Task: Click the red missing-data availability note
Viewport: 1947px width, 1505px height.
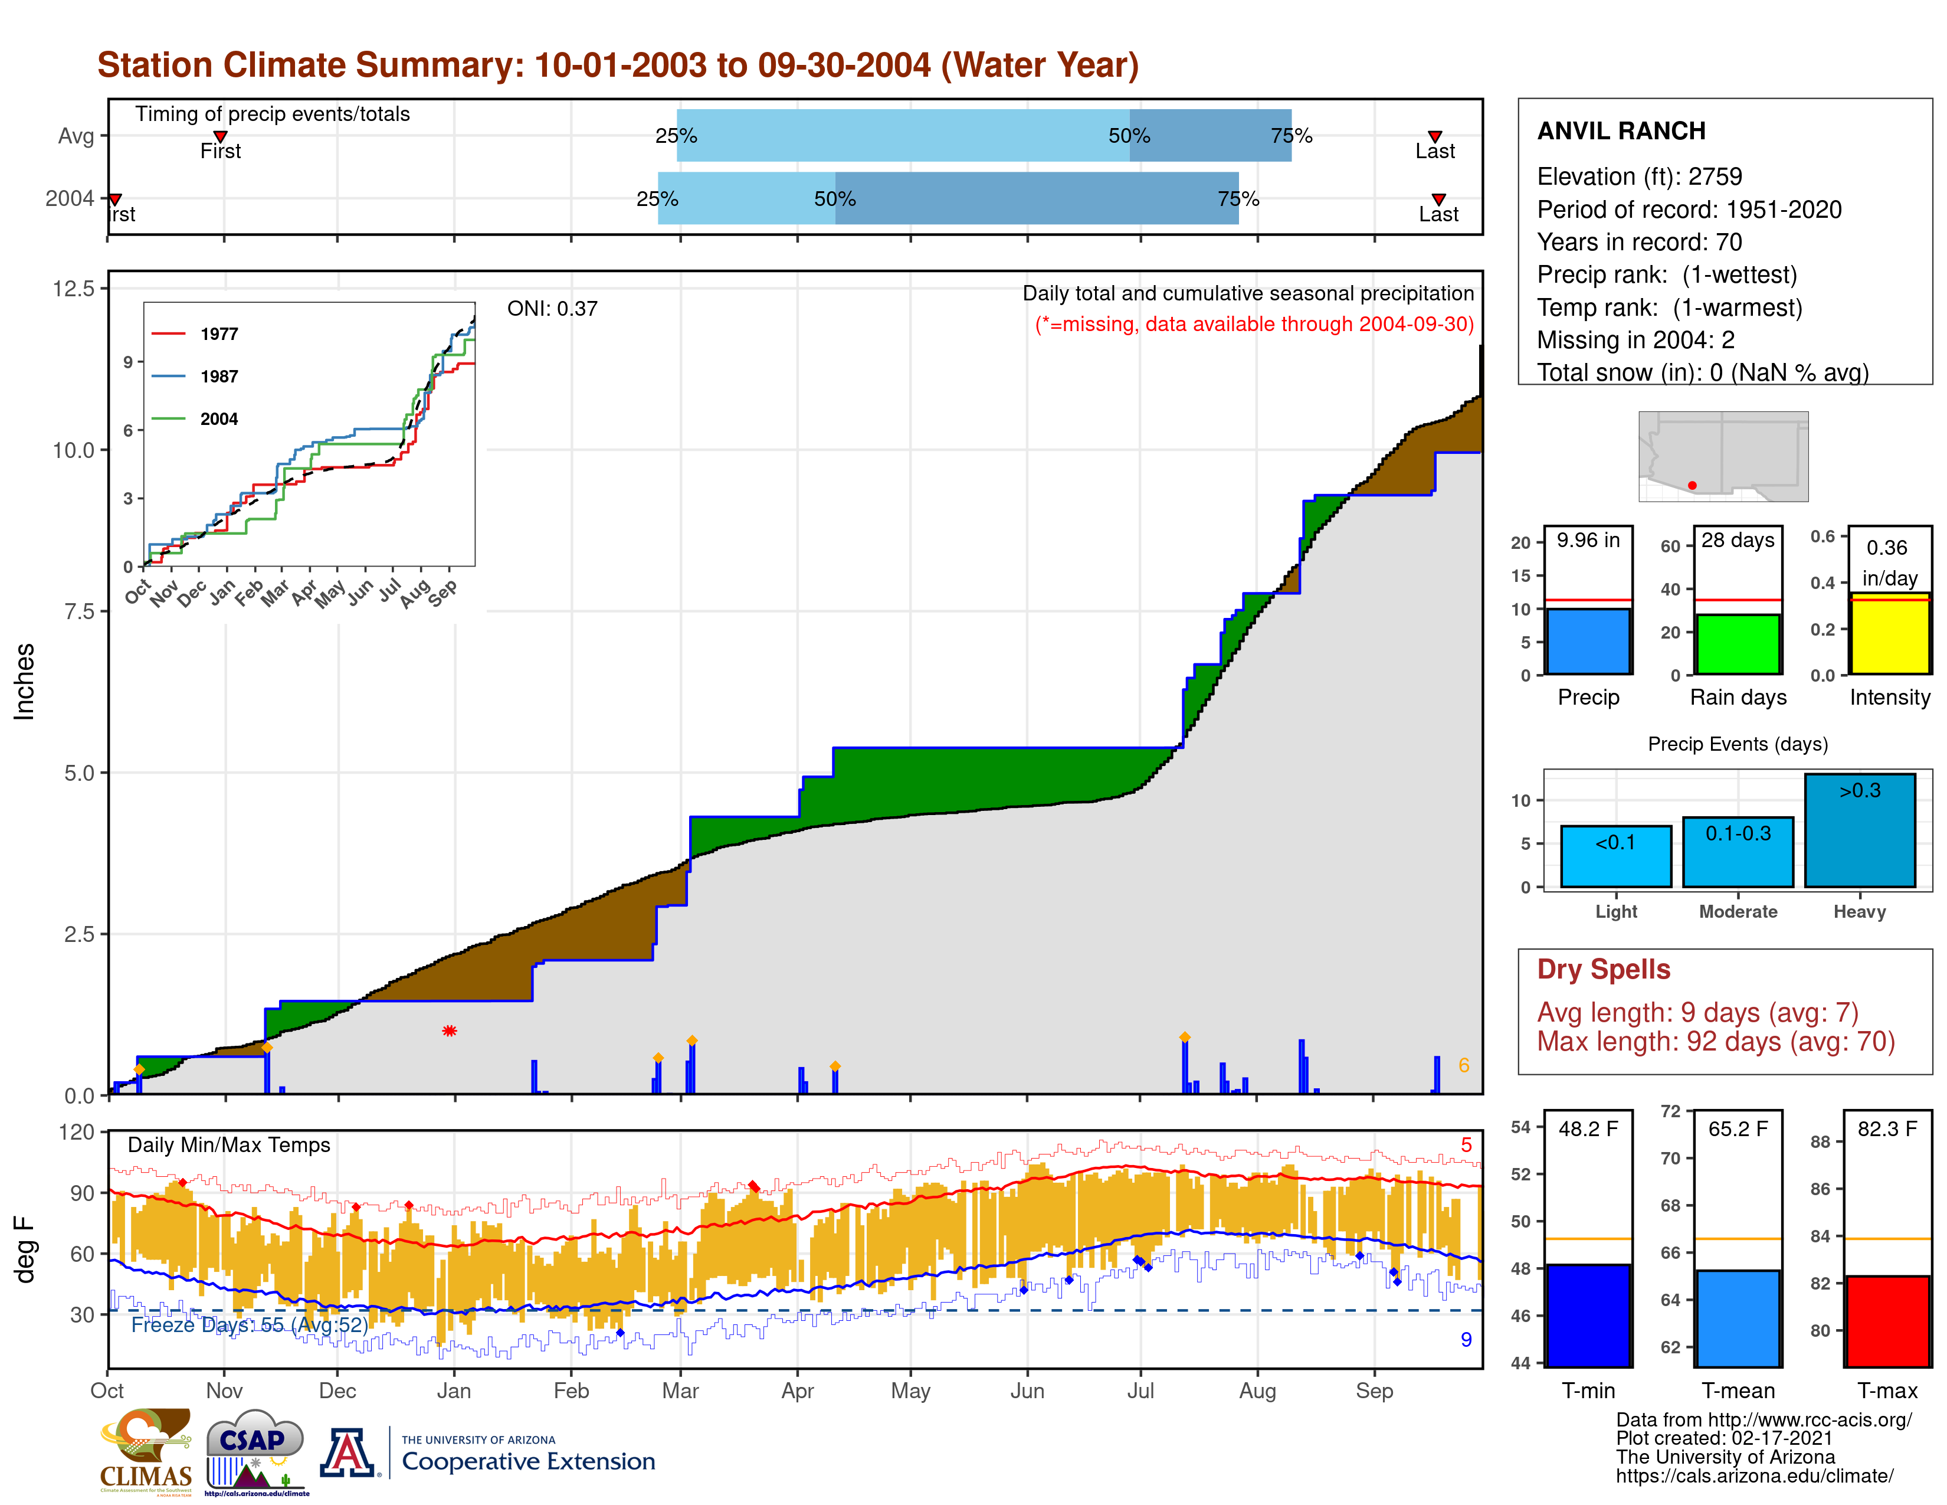Action: (1254, 325)
